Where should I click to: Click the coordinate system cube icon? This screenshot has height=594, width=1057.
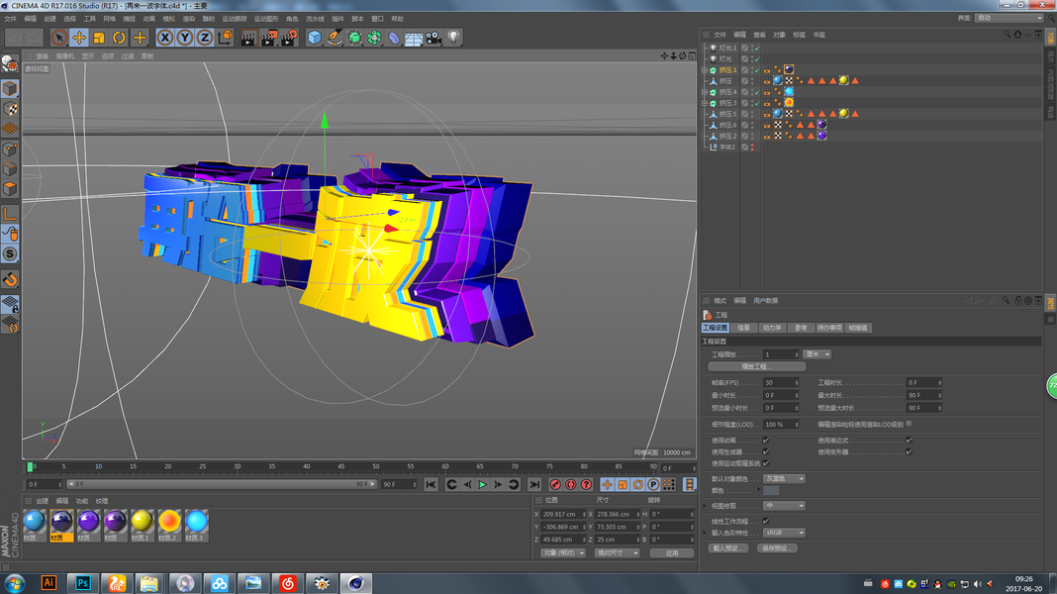pos(225,37)
